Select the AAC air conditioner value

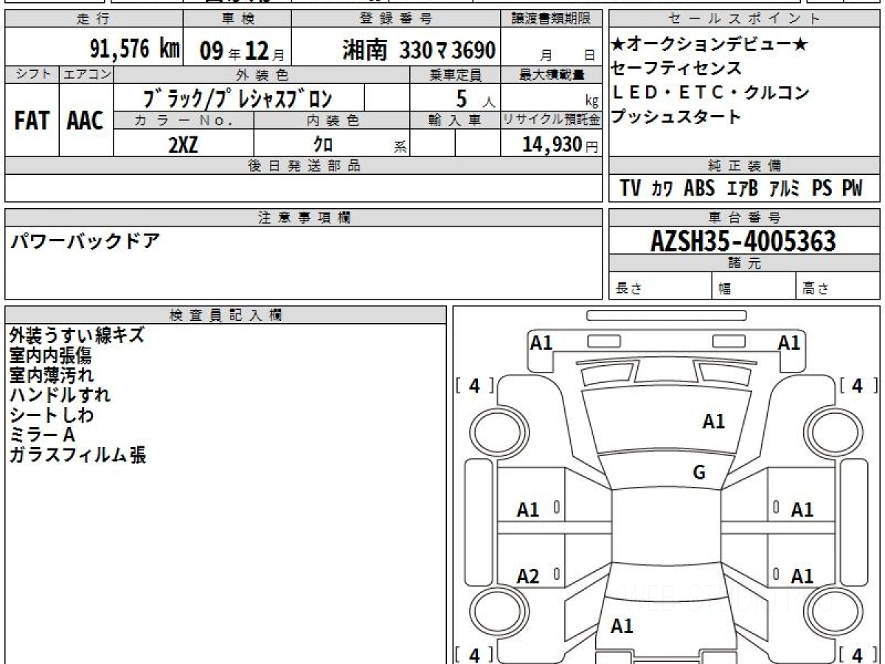click(x=86, y=120)
